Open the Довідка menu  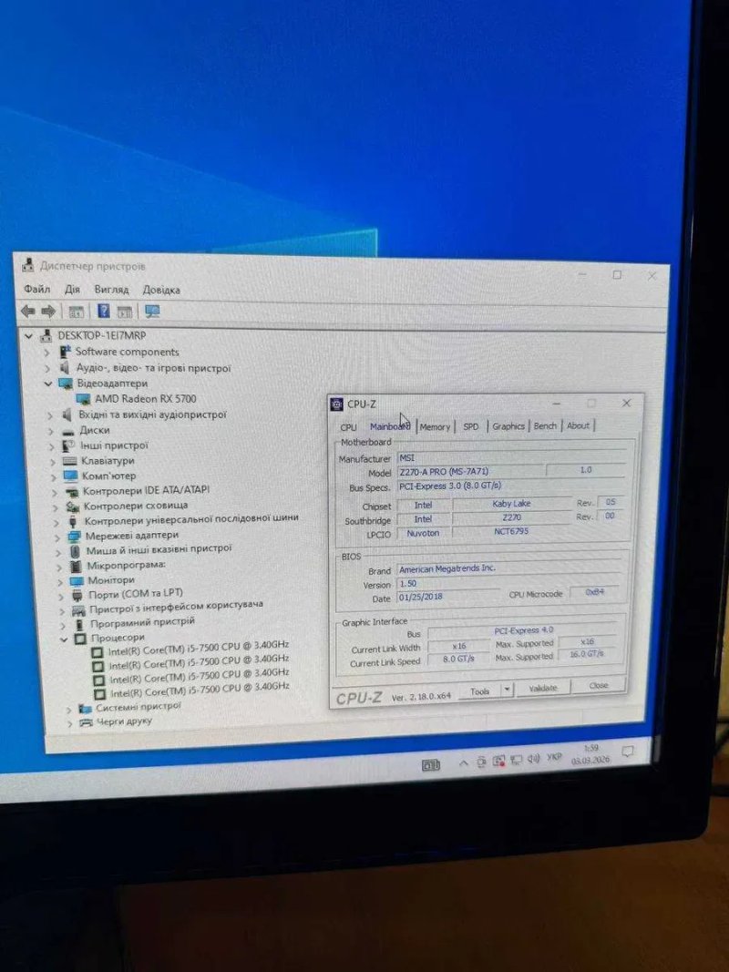pos(161,290)
